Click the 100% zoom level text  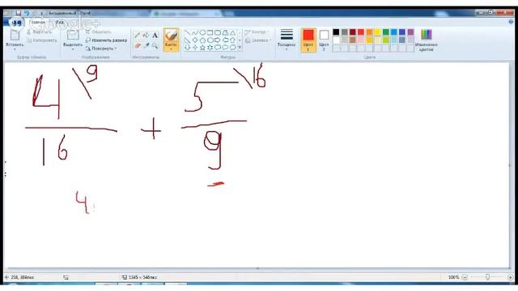click(x=453, y=277)
